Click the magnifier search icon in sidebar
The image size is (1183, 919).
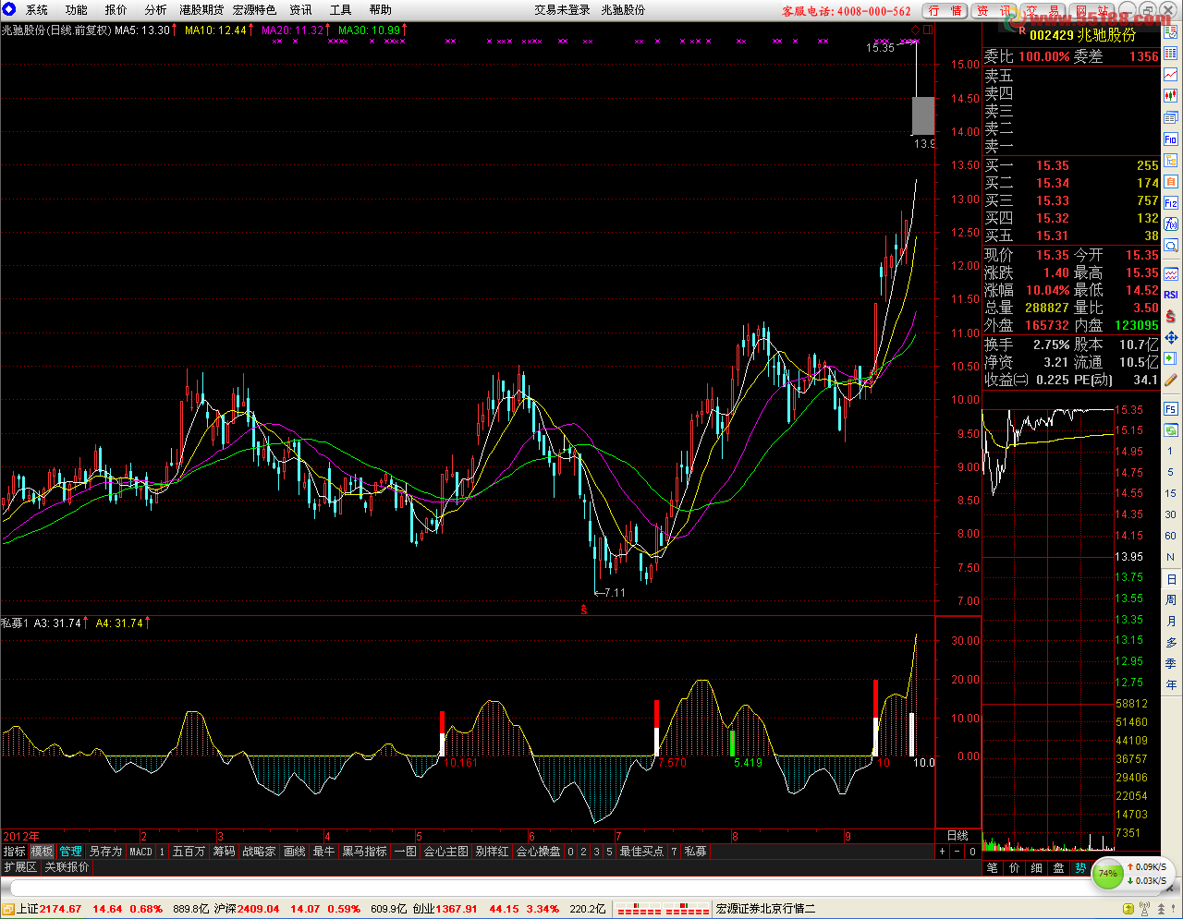coord(1171,246)
